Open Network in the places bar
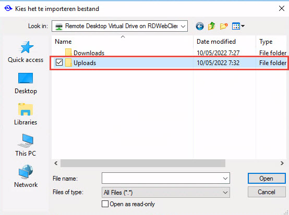The image size is (289, 215). click(26, 176)
